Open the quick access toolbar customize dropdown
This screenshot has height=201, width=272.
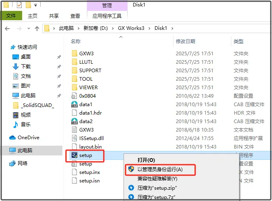point(35,5)
